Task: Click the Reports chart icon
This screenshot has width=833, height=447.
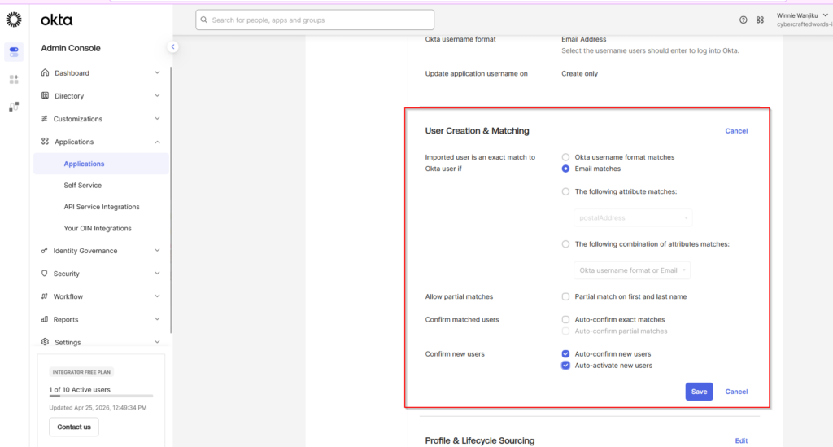Action: click(44, 319)
